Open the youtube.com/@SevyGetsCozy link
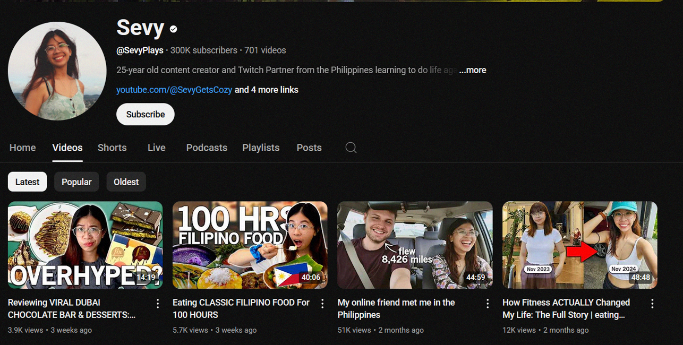The height and width of the screenshot is (345, 683). click(174, 90)
